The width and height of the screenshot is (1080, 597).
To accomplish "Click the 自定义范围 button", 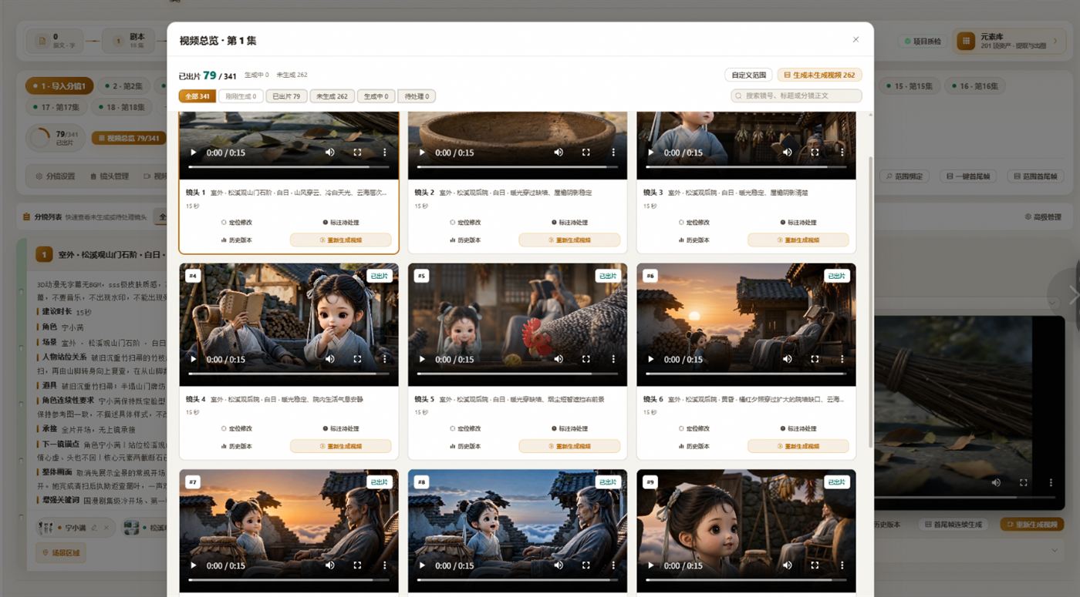I will [x=749, y=75].
